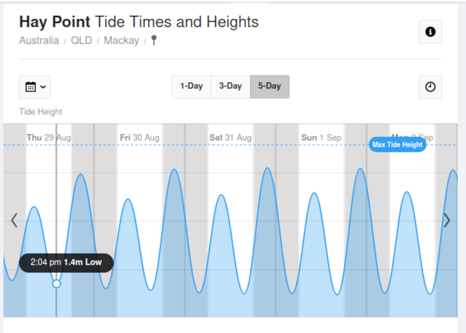
Task: Click the Tide Height axis label
Action: point(41,112)
